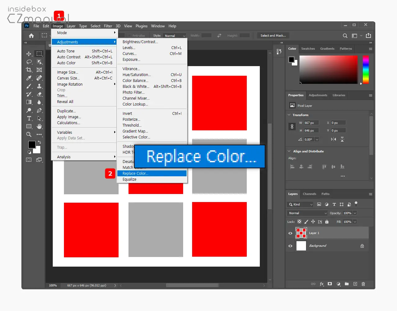This screenshot has height=311, width=397.
Task: Select the Horizontal Type tool
Action: (x=29, y=118)
